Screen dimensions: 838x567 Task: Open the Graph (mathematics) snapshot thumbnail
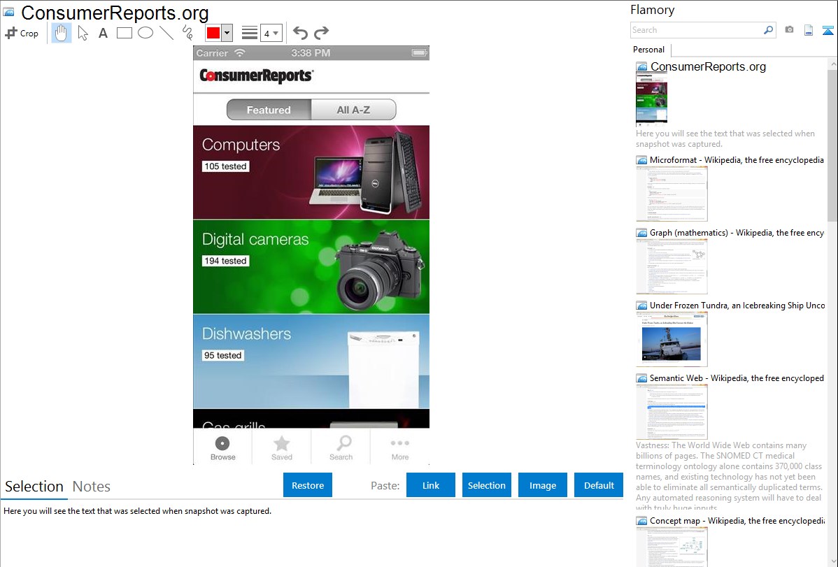(x=672, y=266)
